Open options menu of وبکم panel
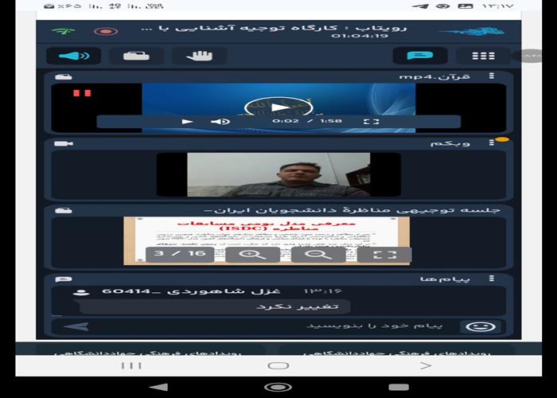The height and width of the screenshot is (398, 557). pos(491,142)
